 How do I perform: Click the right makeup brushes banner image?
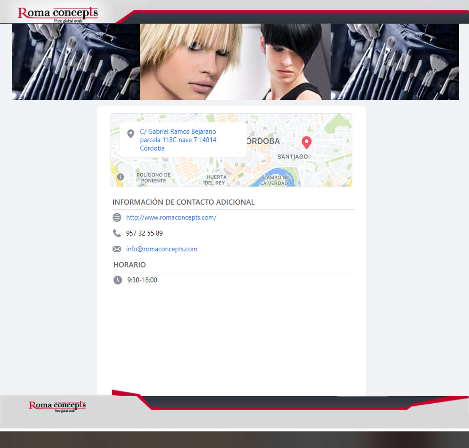click(395, 61)
